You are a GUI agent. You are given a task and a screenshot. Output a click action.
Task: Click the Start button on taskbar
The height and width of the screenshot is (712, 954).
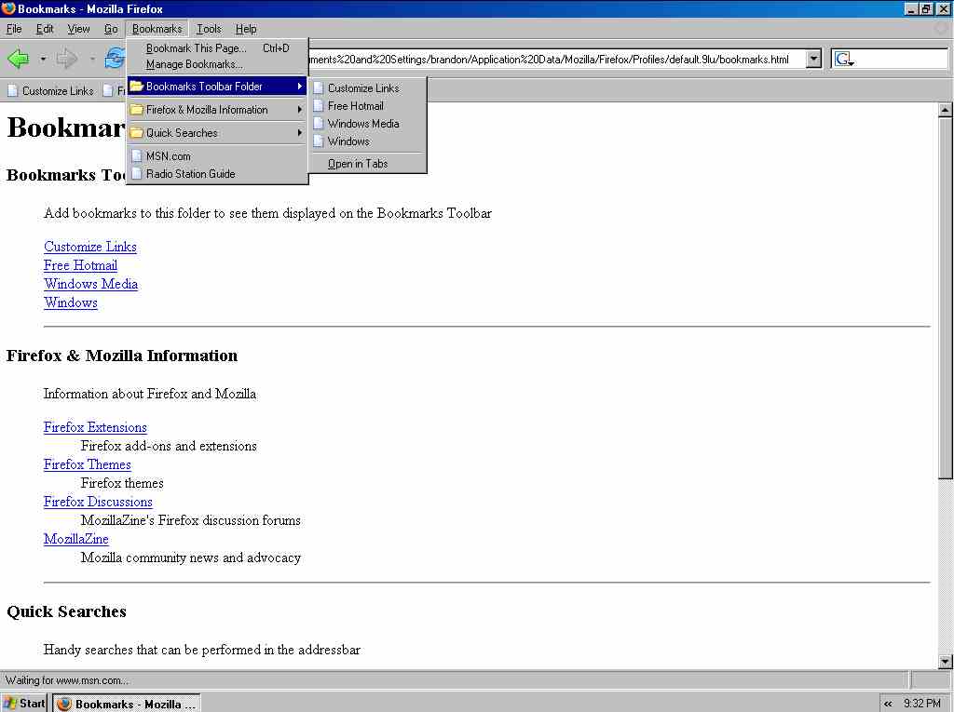coord(24,703)
